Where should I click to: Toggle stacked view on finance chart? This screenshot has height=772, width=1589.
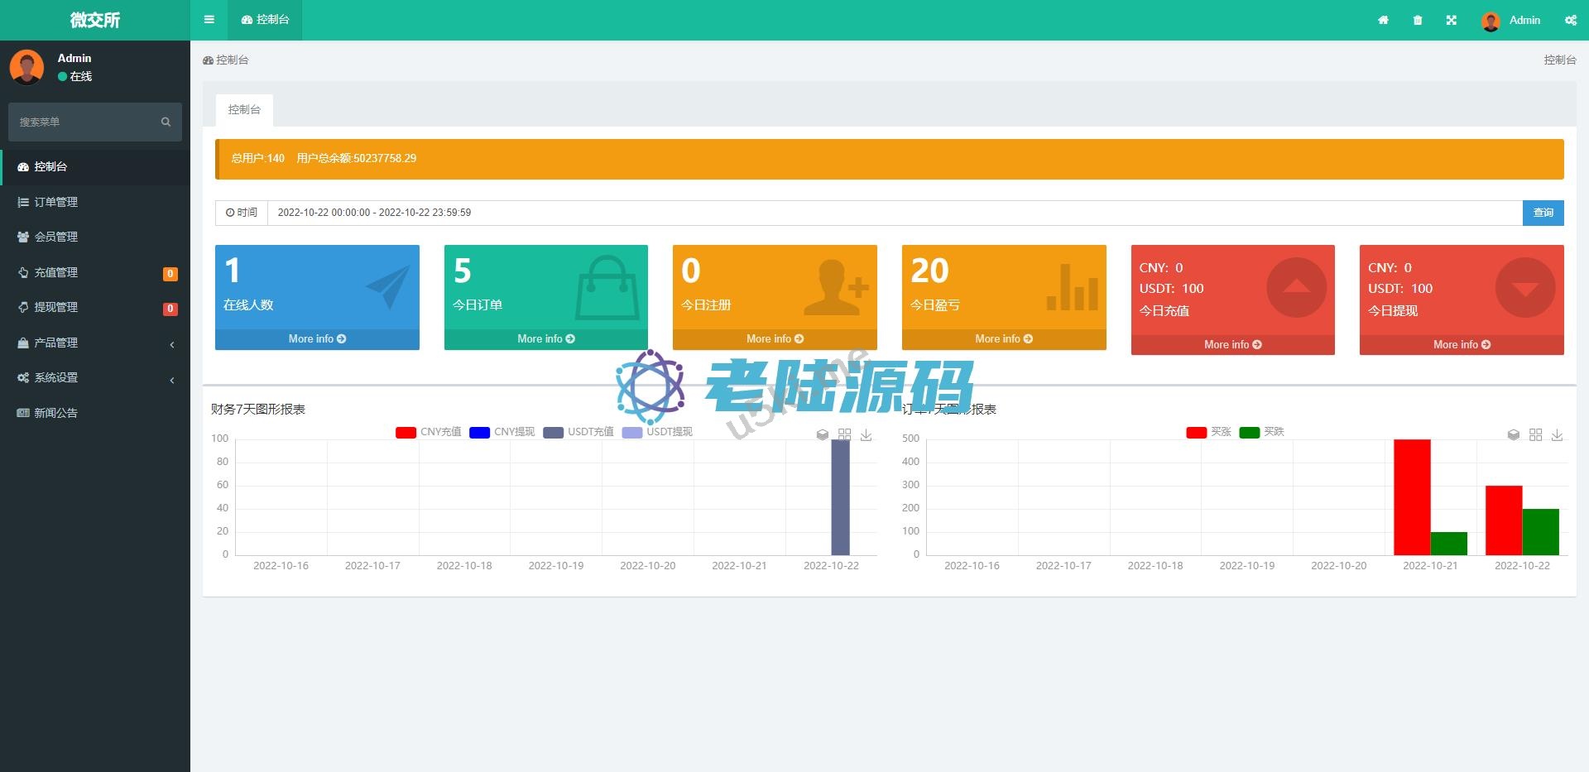click(x=822, y=434)
